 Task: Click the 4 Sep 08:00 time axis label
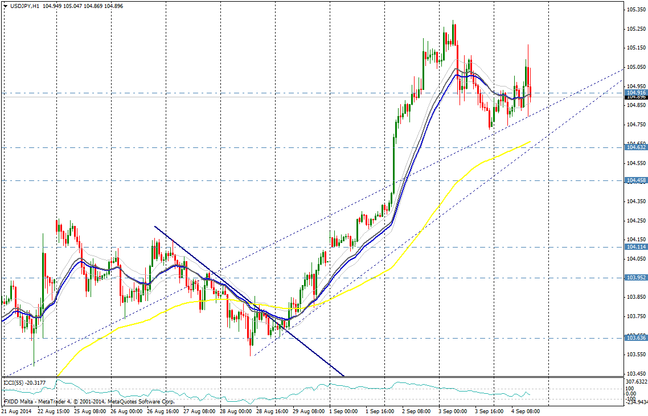tap(525, 411)
